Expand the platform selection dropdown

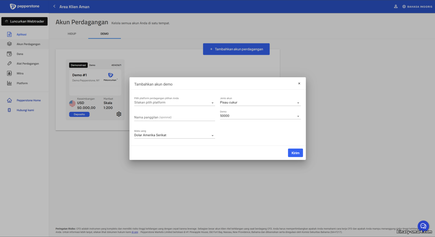point(174,103)
